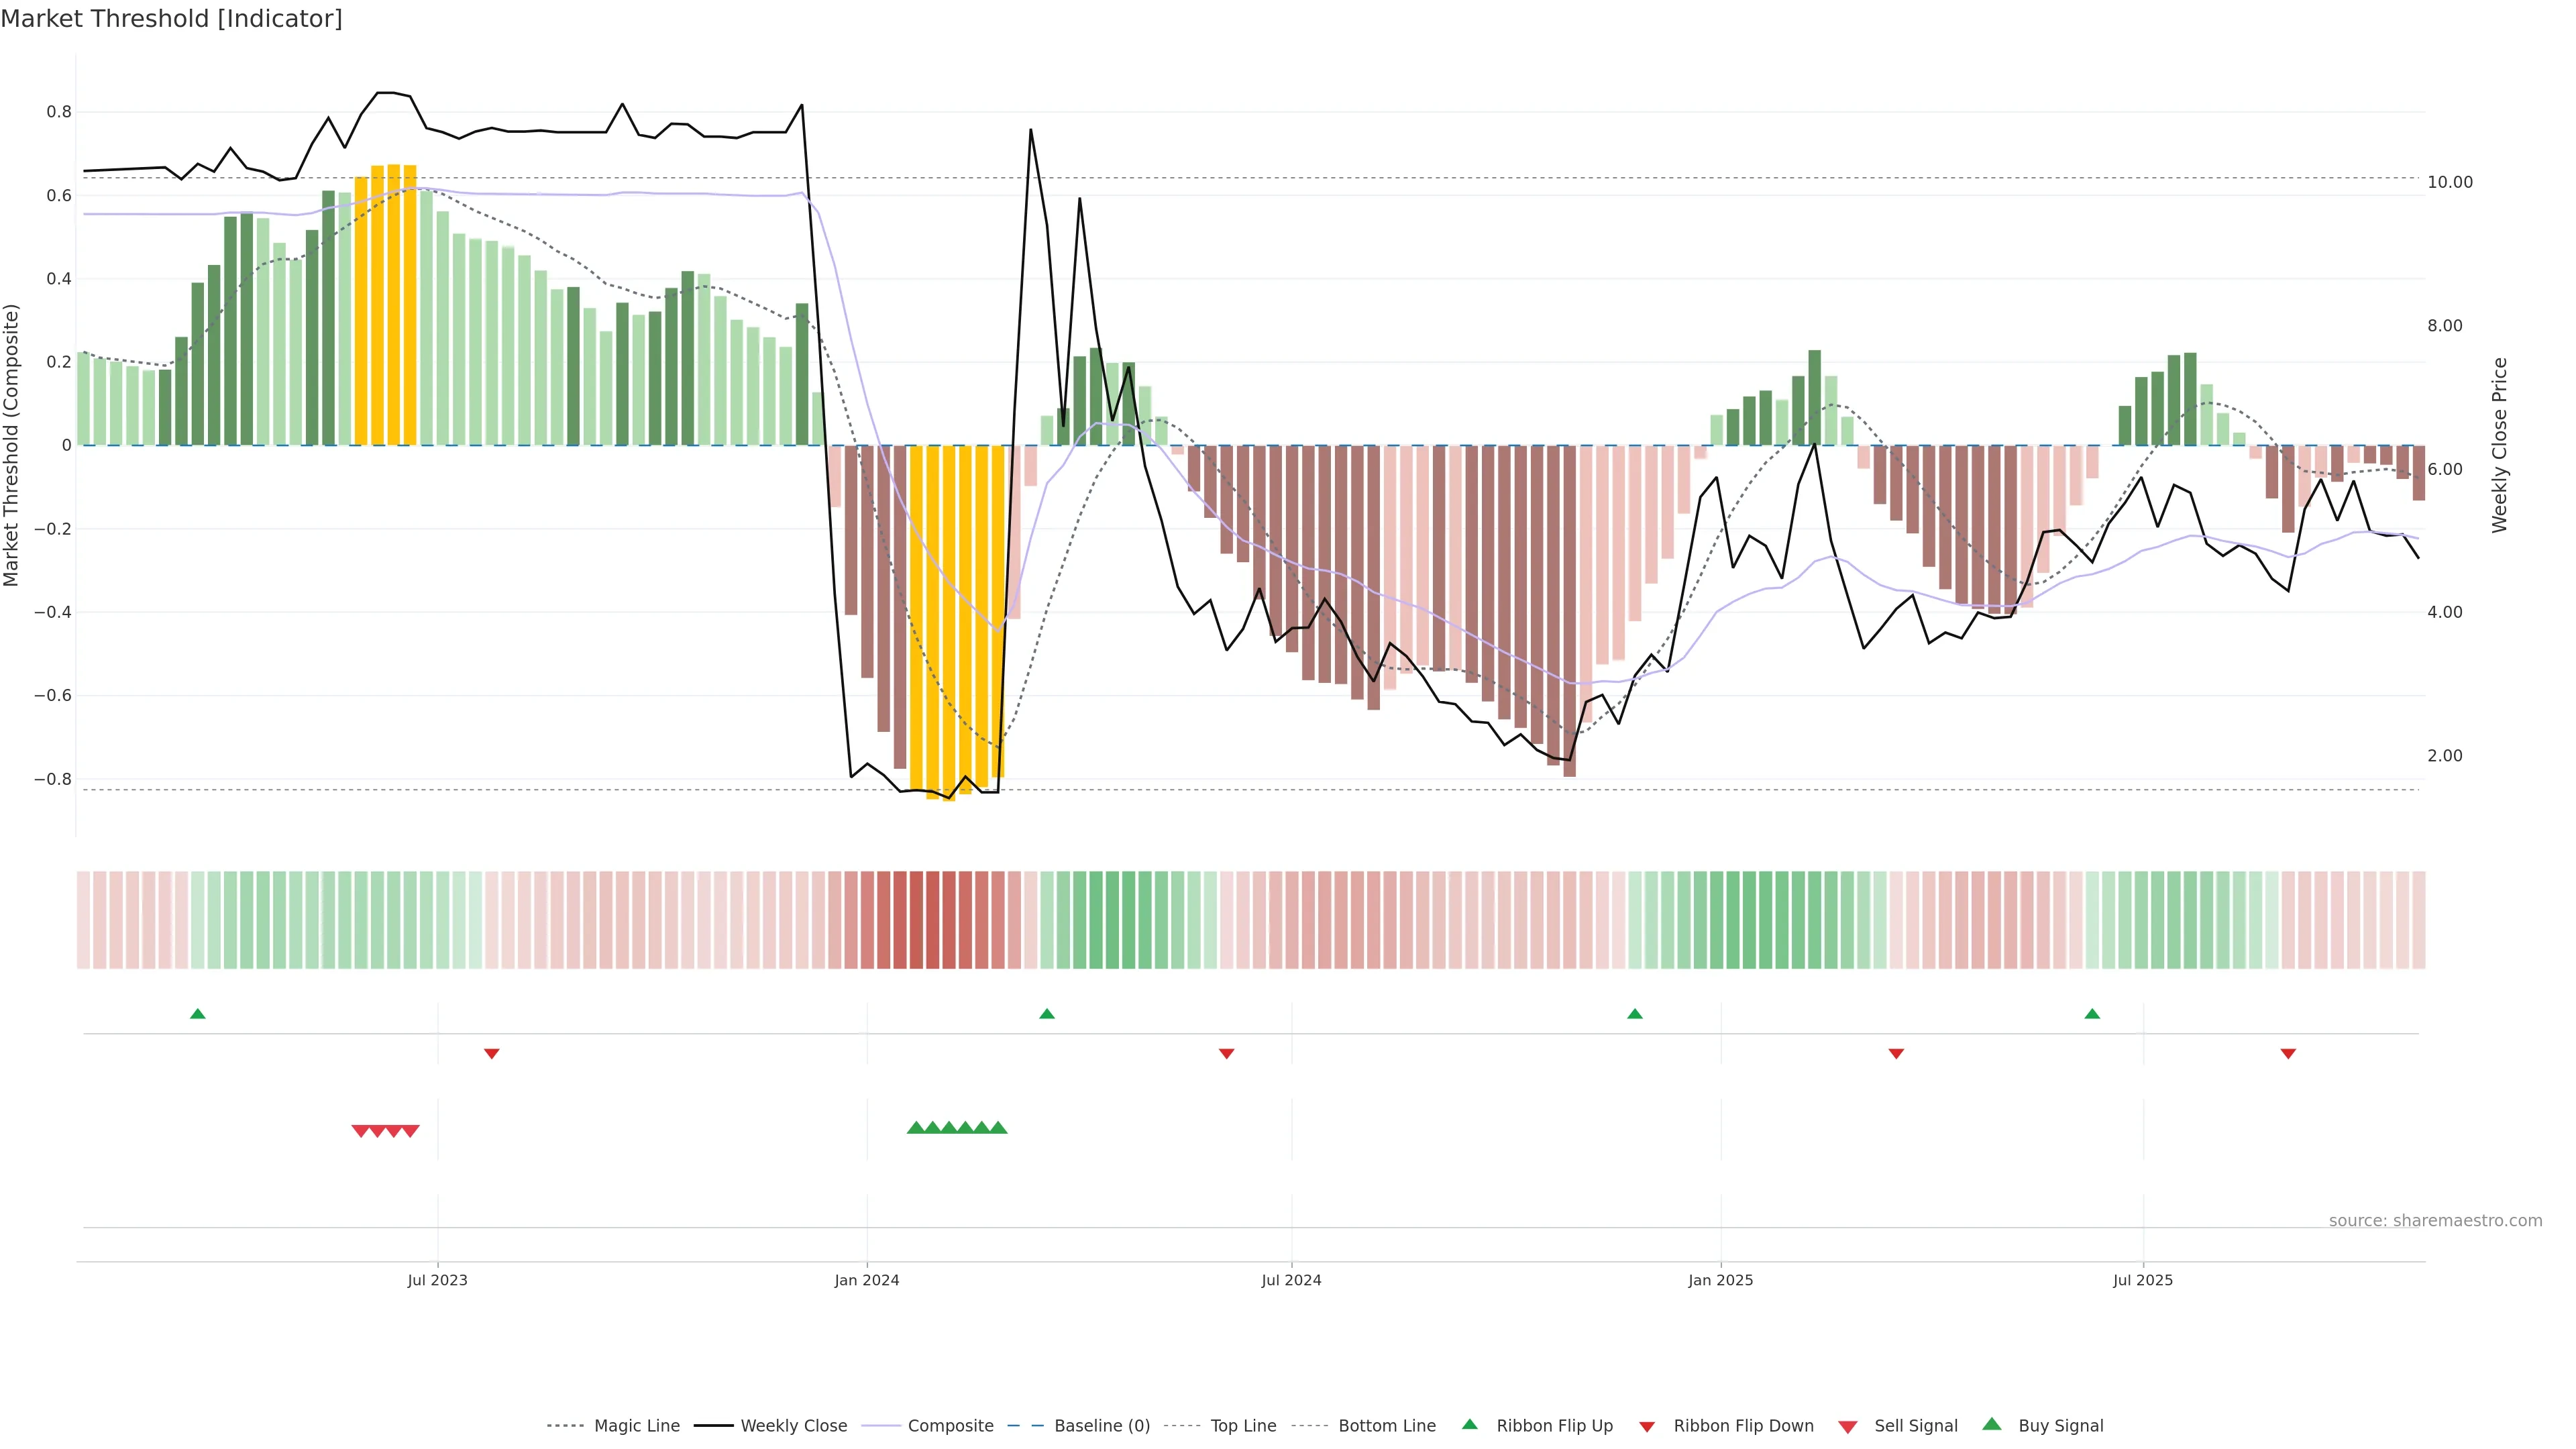Click the red flip-down marker after Jul 2023
Screen dimensions: 2576x1449
point(491,1054)
